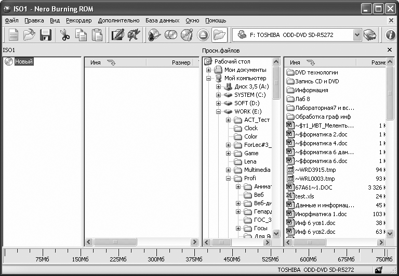Select the Запись CD и DVD folder
The height and width of the screenshot is (276, 399).
(x=317, y=81)
